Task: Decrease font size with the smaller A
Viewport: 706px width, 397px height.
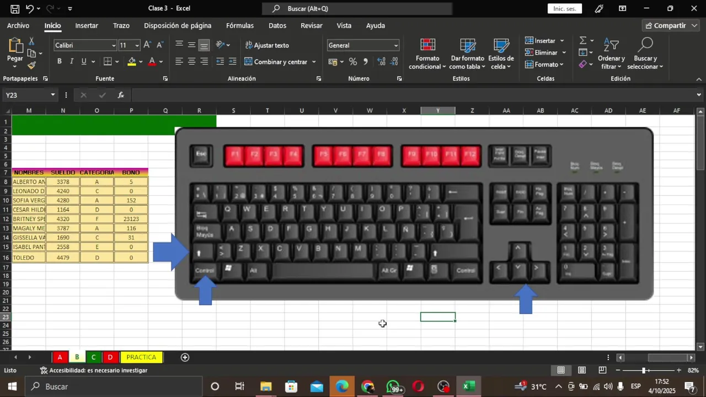Action: (x=159, y=45)
